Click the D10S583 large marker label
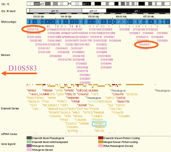Image resolution: width=171 pixels, height=152 pixels. [x=22, y=68]
